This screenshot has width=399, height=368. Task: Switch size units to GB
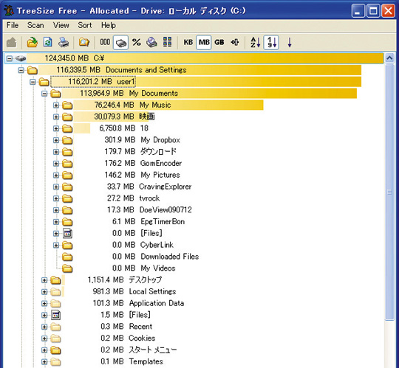click(x=219, y=42)
